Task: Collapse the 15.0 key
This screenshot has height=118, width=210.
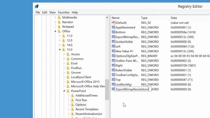Action: click(60, 49)
